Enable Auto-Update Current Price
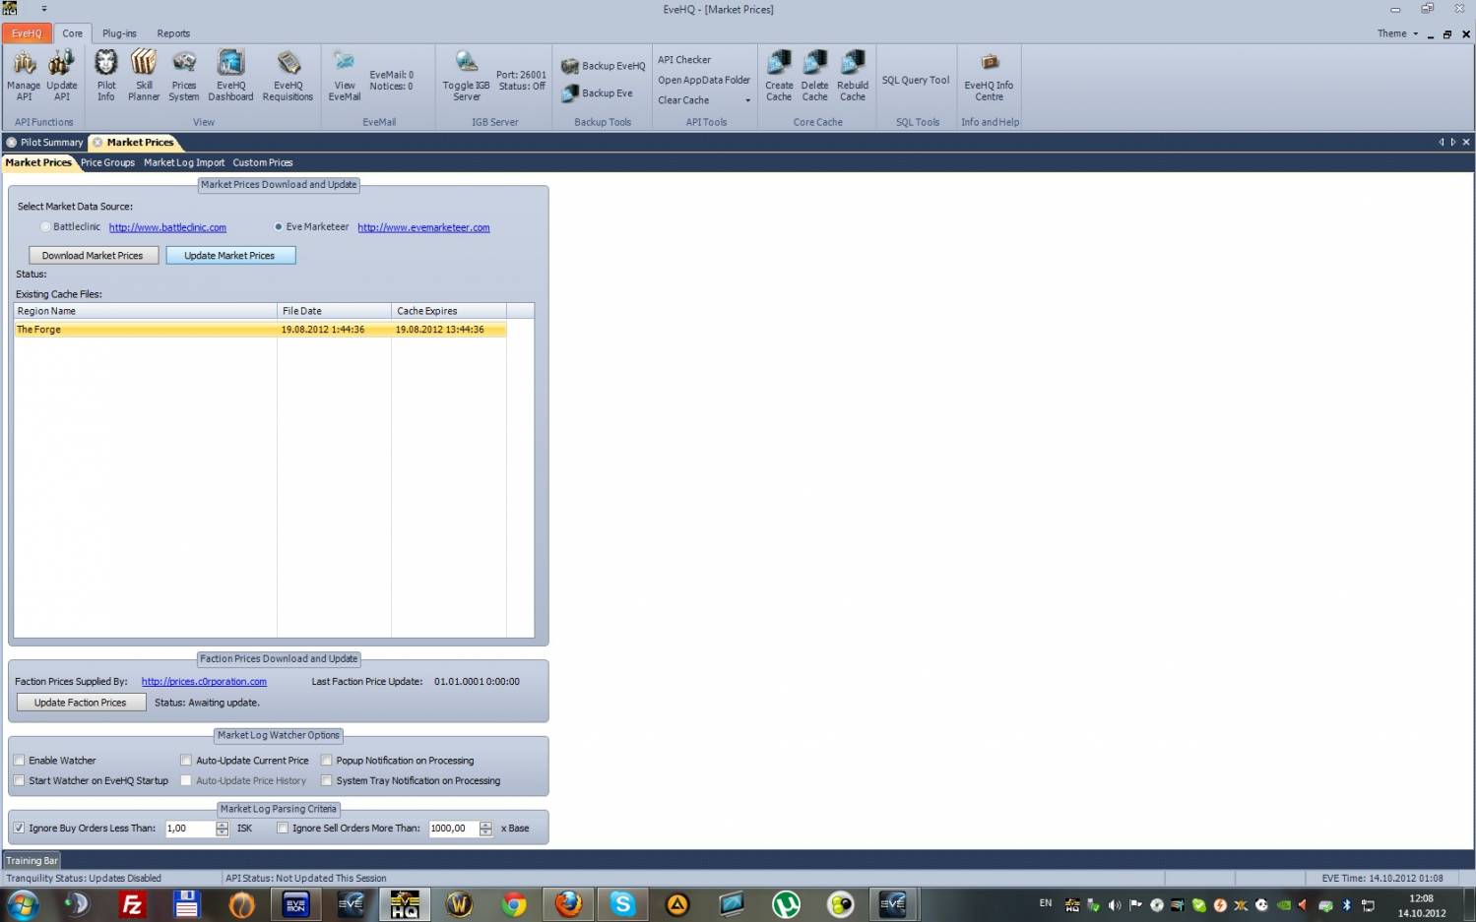1476x922 pixels. tap(186, 761)
